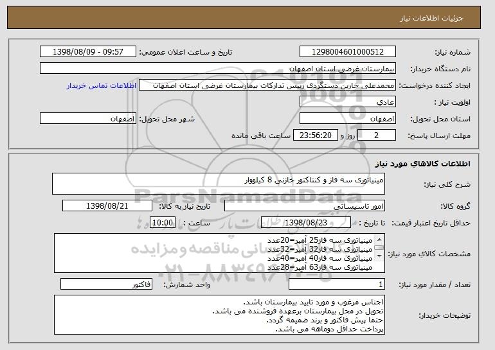Select line مینیاتوری سه فاز63 آمپر=28عدد

(319, 267)
